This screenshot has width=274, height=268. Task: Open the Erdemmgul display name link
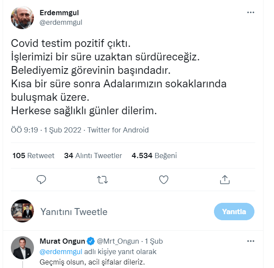[x=59, y=13]
